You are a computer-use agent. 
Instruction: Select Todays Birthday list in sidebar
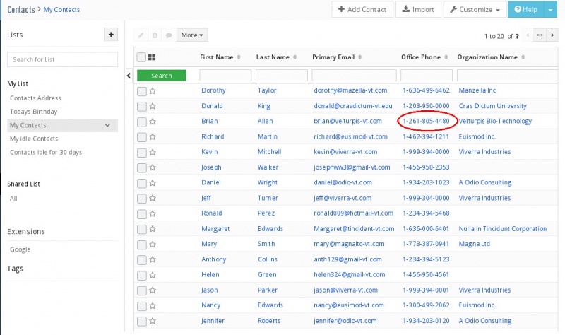point(33,112)
